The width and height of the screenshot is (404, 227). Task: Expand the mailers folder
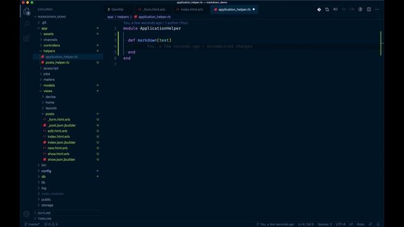(49, 79)
